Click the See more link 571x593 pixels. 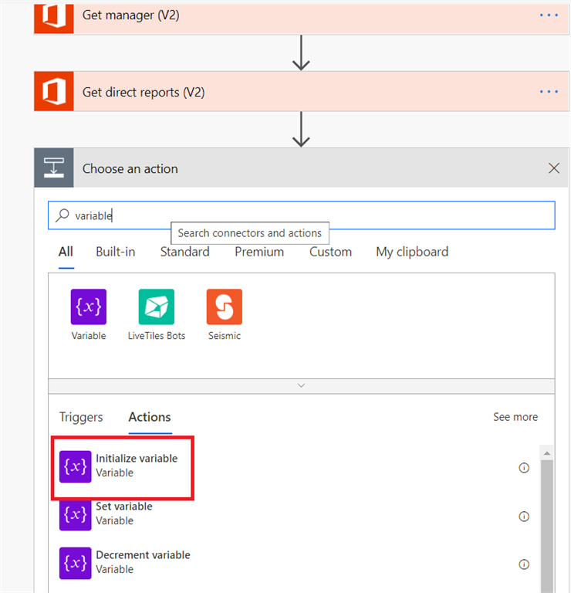tap(515, 417)
